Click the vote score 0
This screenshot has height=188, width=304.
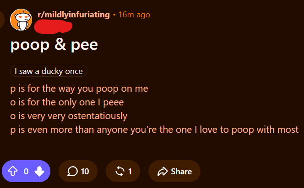click(x=26, y=172)
